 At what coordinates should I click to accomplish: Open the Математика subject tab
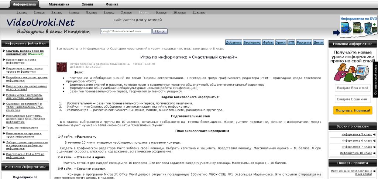click(x=59, y=5)
